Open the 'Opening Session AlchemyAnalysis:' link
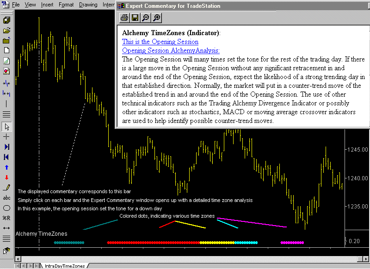This screenshot has height=269, width=370. click(171, 50)
